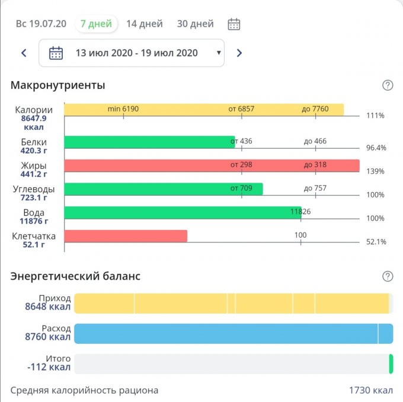Go to next week with right arrow
403x402 pixels.
(x=239, y=53)
